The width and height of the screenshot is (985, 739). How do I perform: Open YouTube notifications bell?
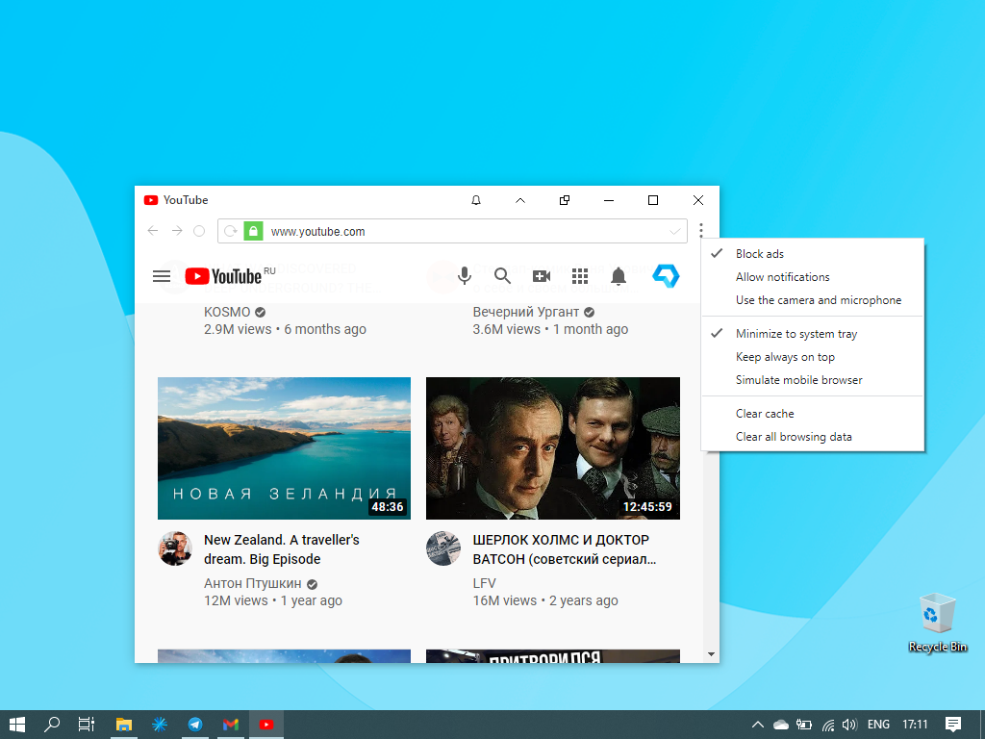point(619,276)
